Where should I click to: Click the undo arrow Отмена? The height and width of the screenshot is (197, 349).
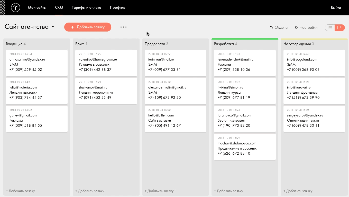pos(279,27)
